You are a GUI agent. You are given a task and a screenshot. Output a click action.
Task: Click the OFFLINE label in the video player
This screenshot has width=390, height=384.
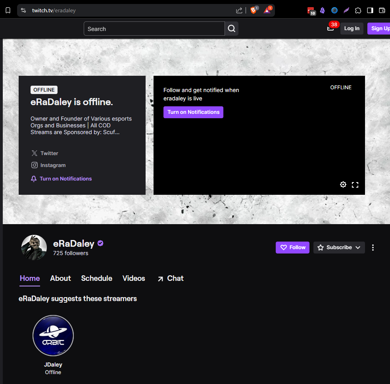click(341, 88)
